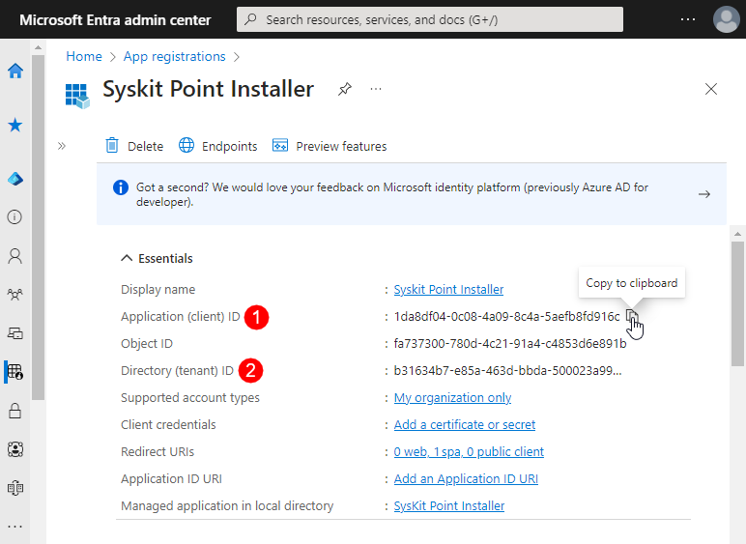Open top bar ellipsis overflow menu
746x544 pixels.
coord(687,19)
